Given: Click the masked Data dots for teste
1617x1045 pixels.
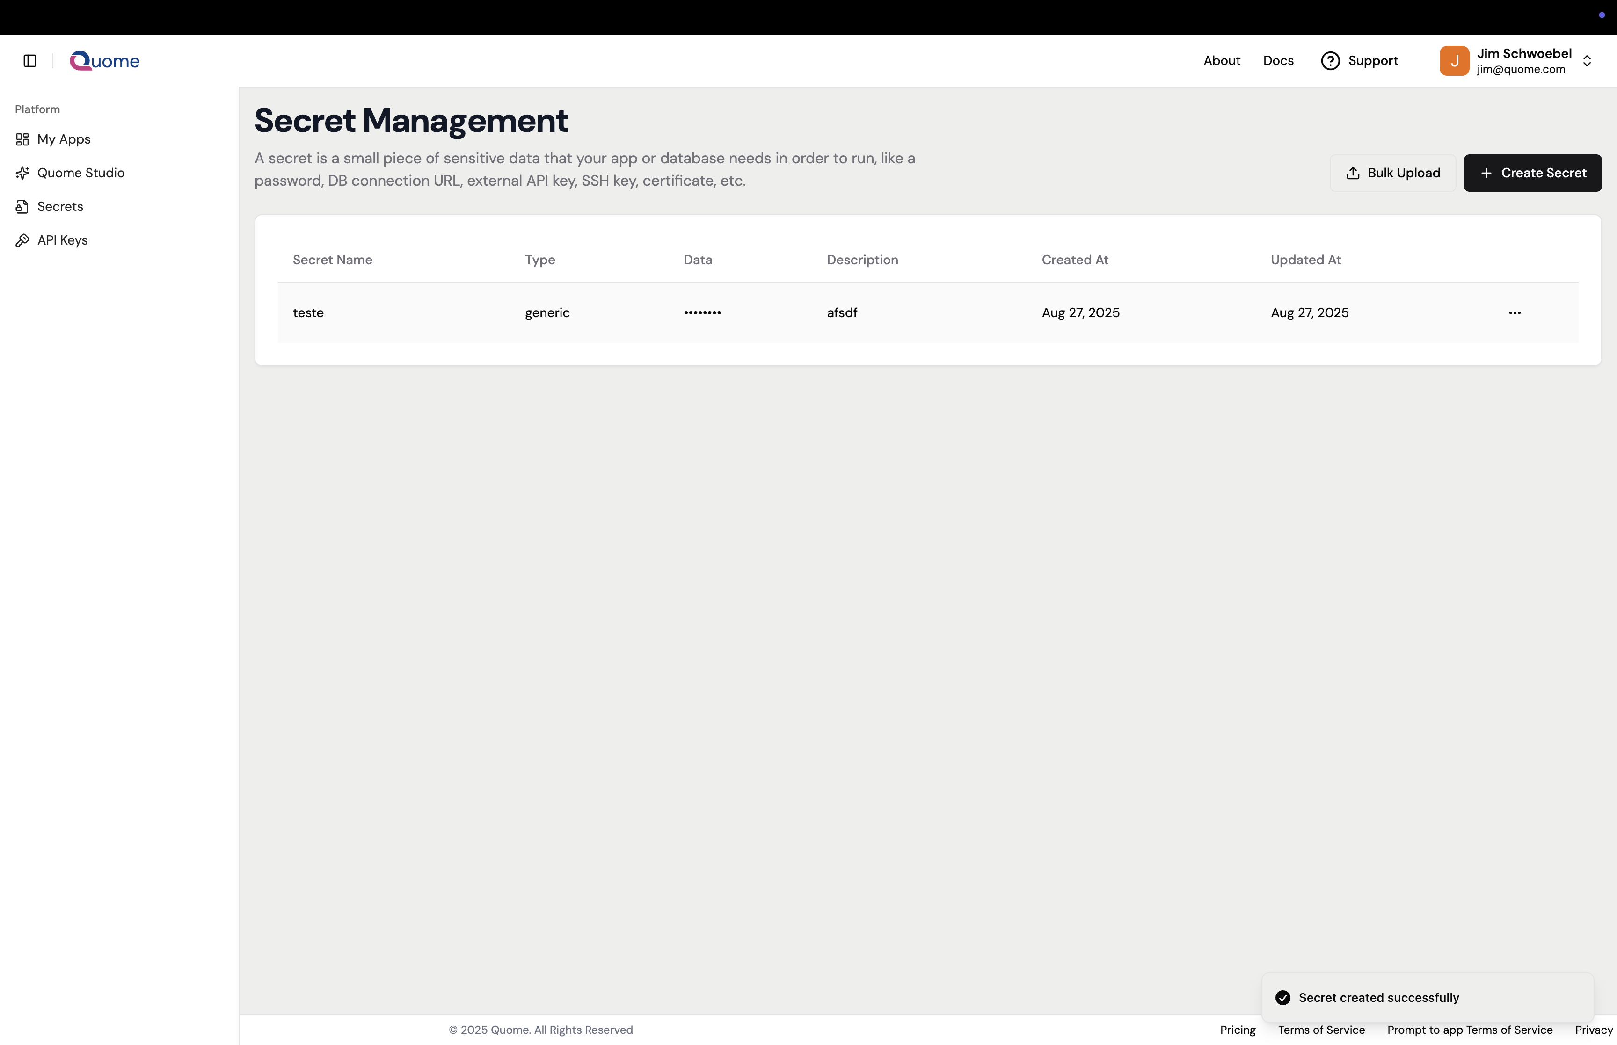Looking at the screenshot, I should point(702,312).
